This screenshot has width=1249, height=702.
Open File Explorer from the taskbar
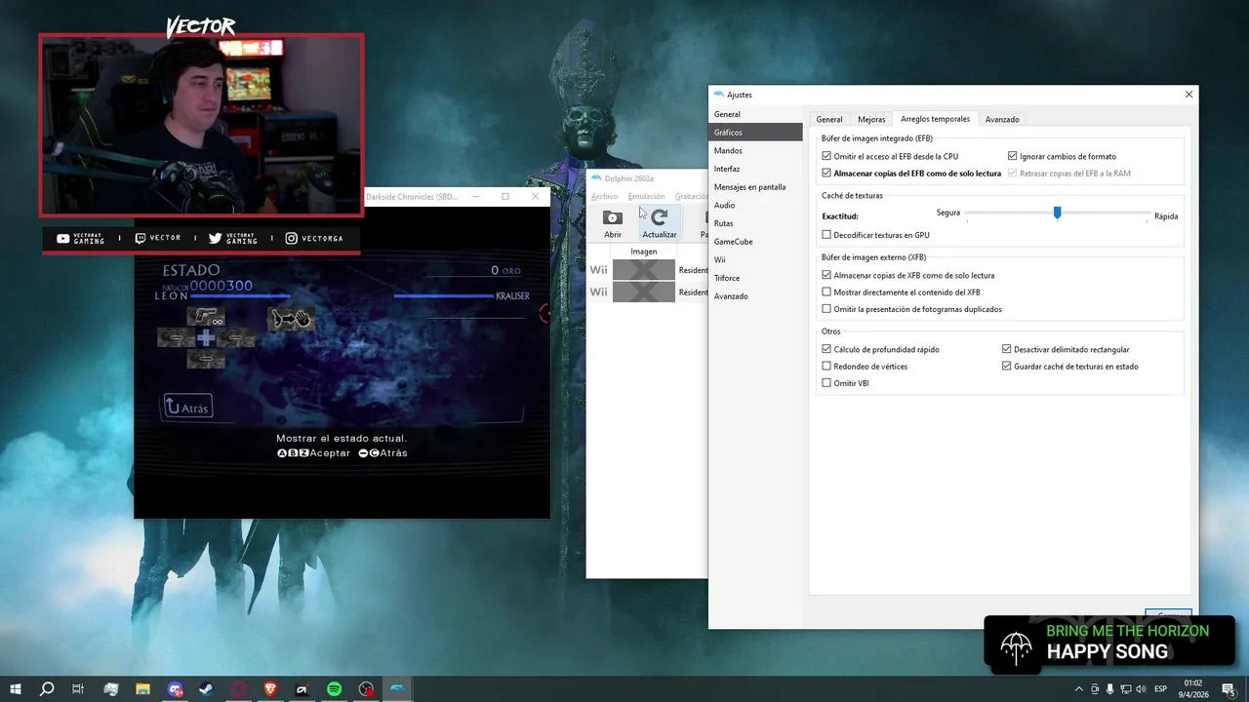tap(142, 689)
